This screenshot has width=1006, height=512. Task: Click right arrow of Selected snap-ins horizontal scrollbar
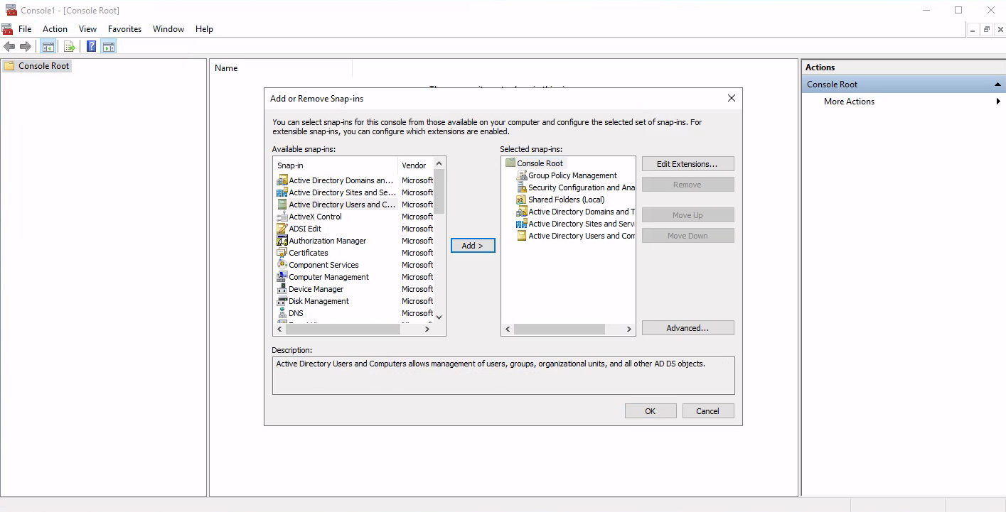[x=628, y=329]
